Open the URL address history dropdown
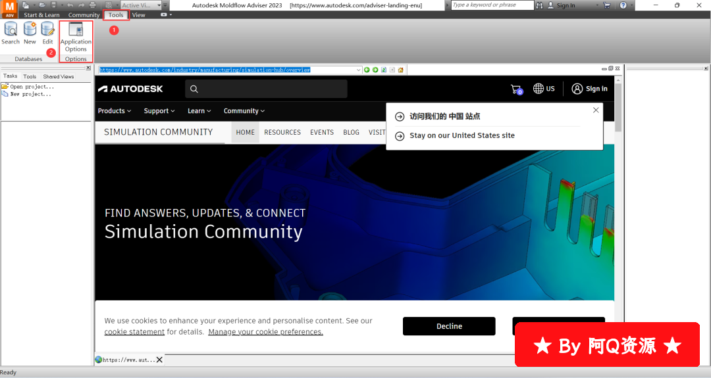711x378 pixels. [359, 70]
